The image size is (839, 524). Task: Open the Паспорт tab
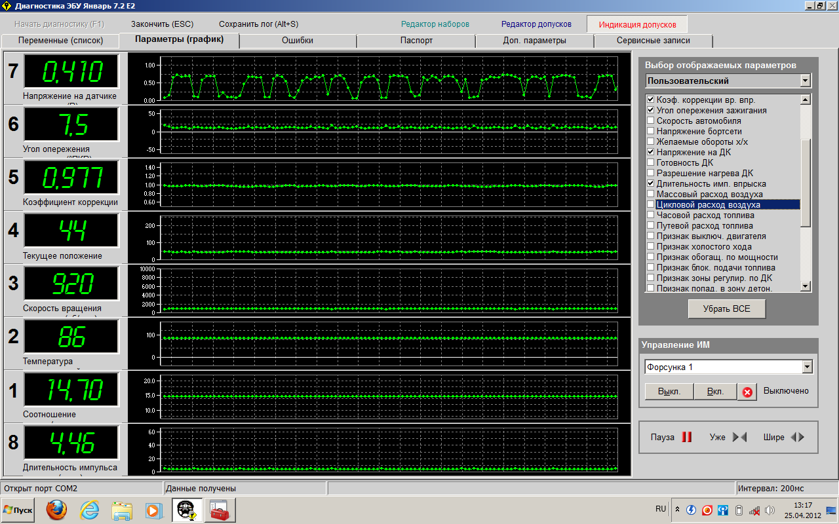click(x=416, y=41)
